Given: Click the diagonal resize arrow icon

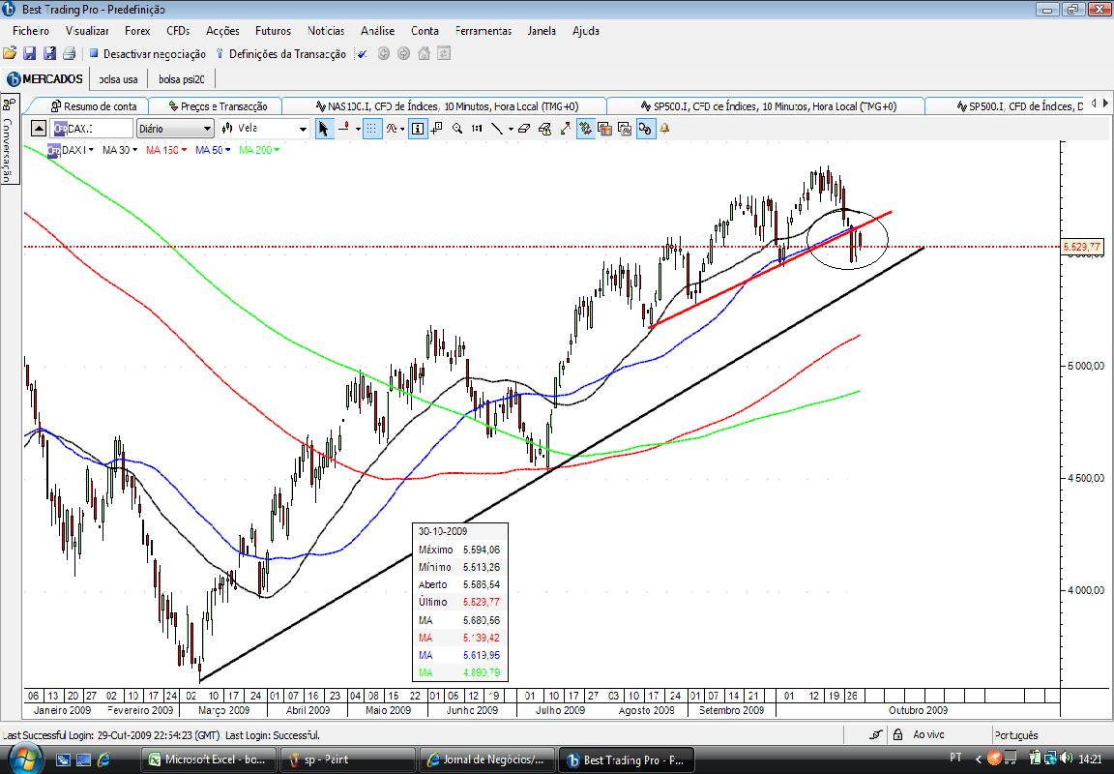Looking at the screenshot, I should pyautogui.click(x=566, y=129).
